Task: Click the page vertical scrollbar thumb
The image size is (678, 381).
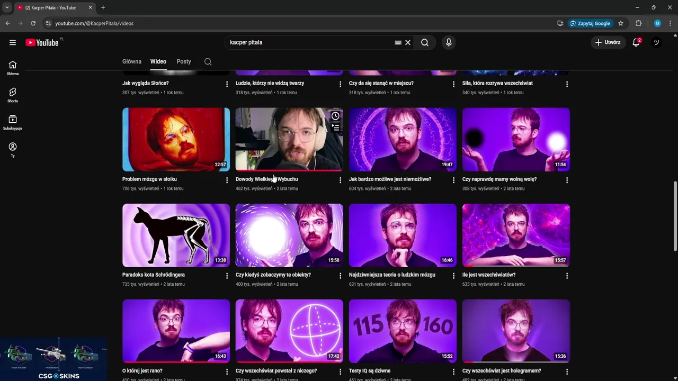Action: [x=675, y=216]
